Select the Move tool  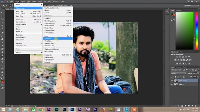coord(2,13)
